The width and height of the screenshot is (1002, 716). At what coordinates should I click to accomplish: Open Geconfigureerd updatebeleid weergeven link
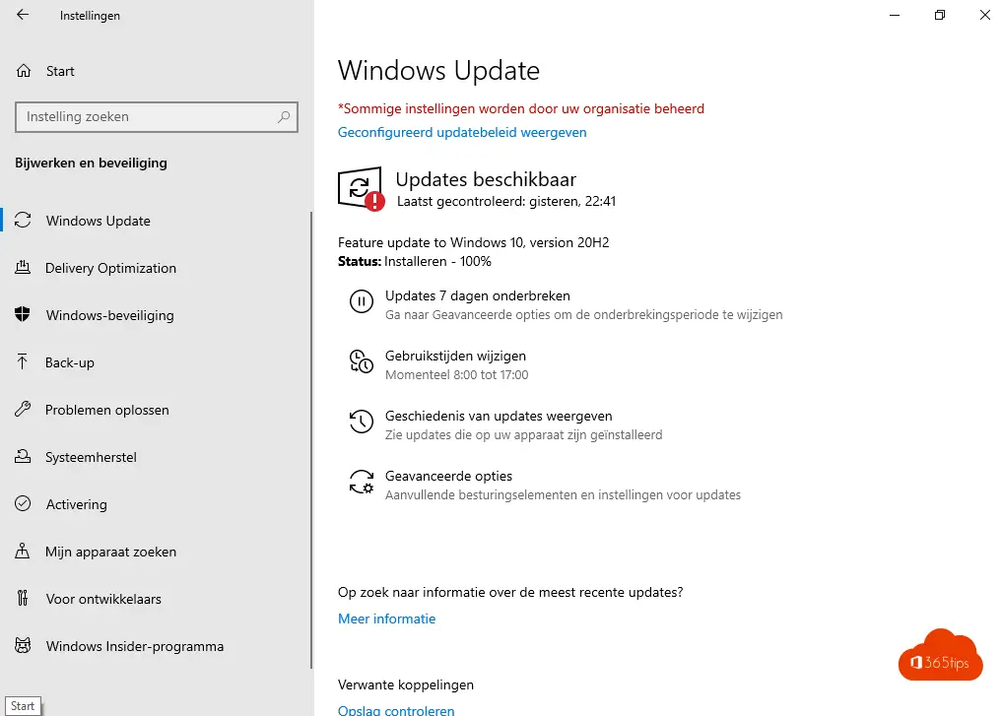tap(462, 132)
